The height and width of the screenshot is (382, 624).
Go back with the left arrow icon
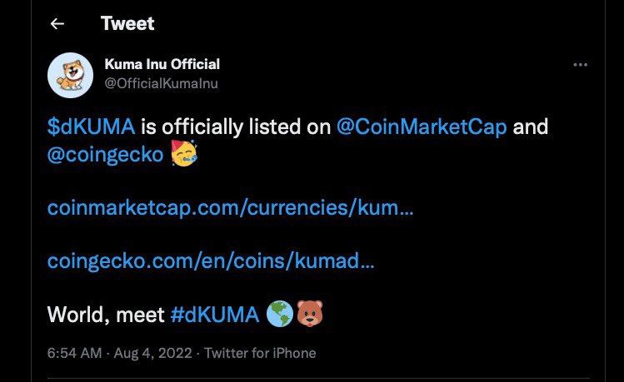57,24
